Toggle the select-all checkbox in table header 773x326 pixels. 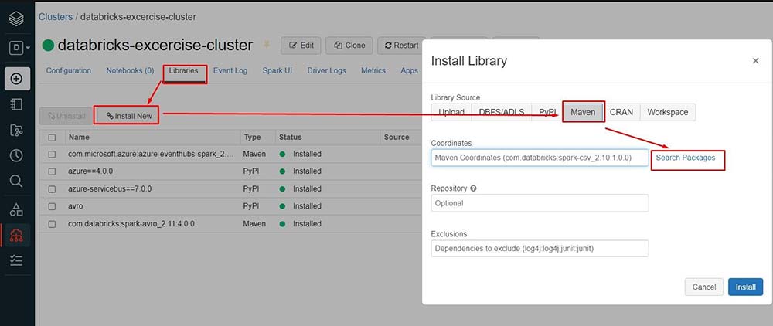(x=53, y=138)
